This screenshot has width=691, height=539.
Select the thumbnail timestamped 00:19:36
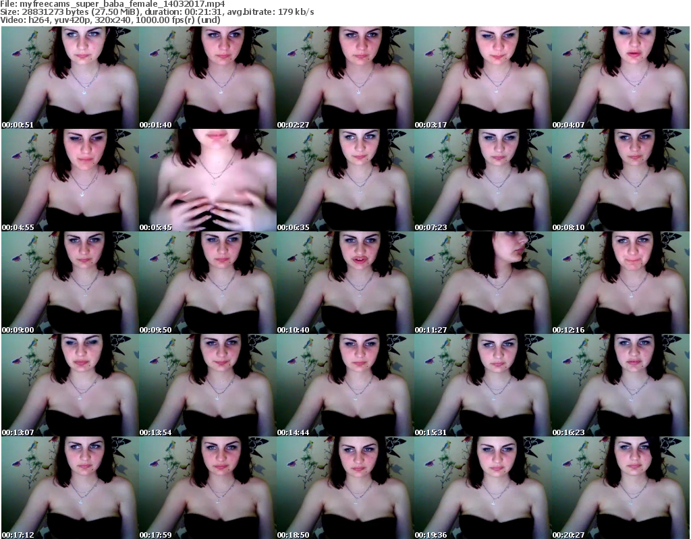pos(483,488)
